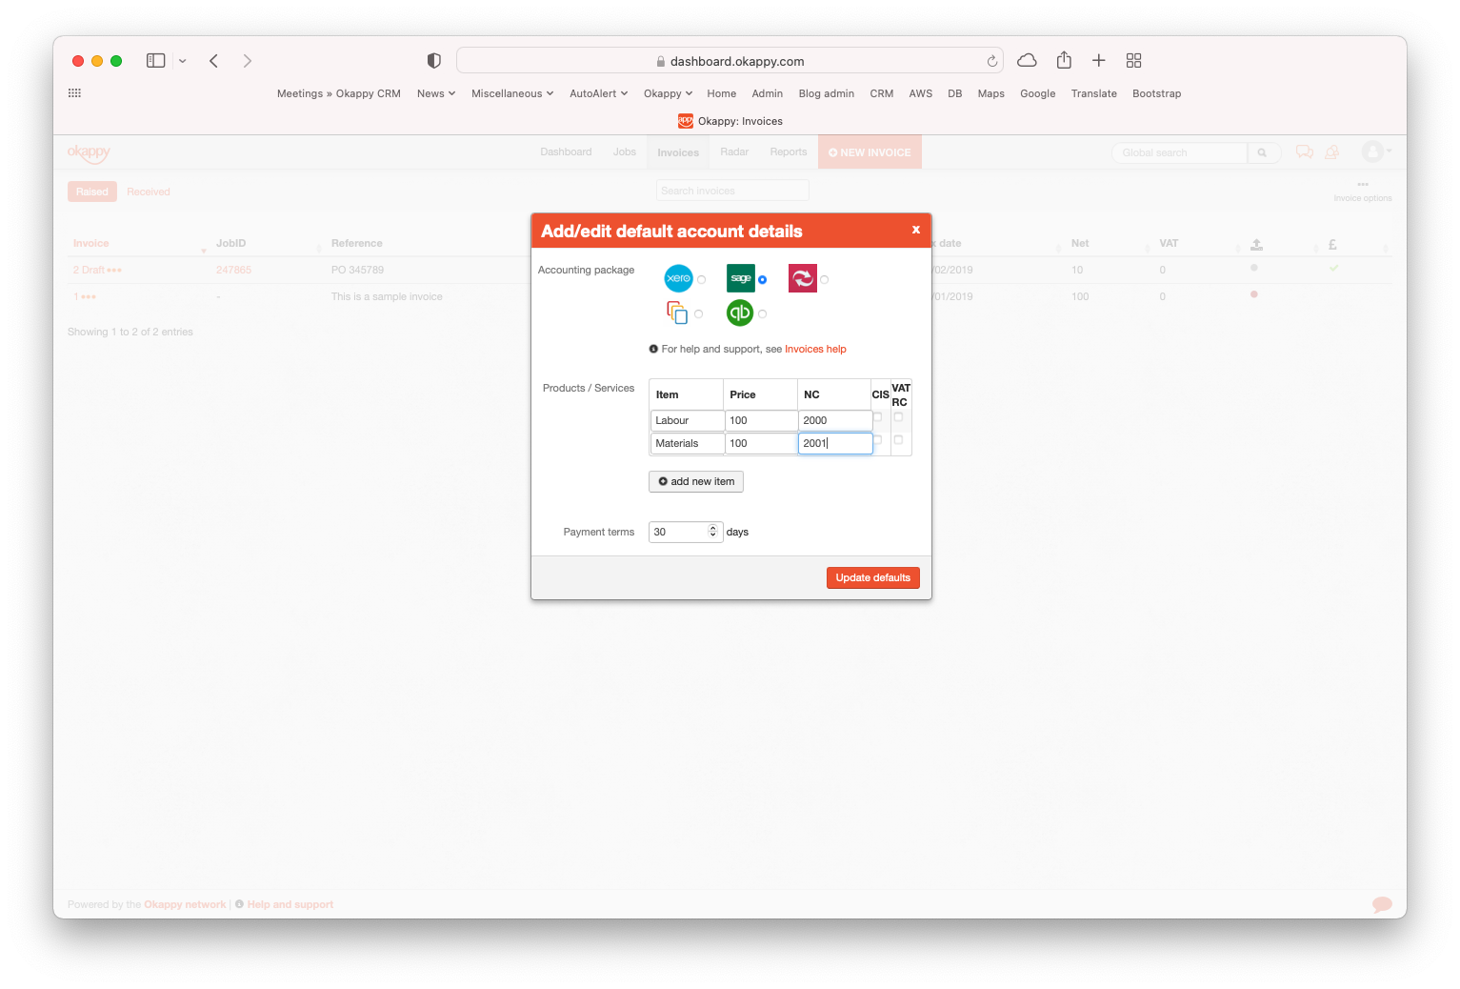Click the Okappy logo

[90, 152]
